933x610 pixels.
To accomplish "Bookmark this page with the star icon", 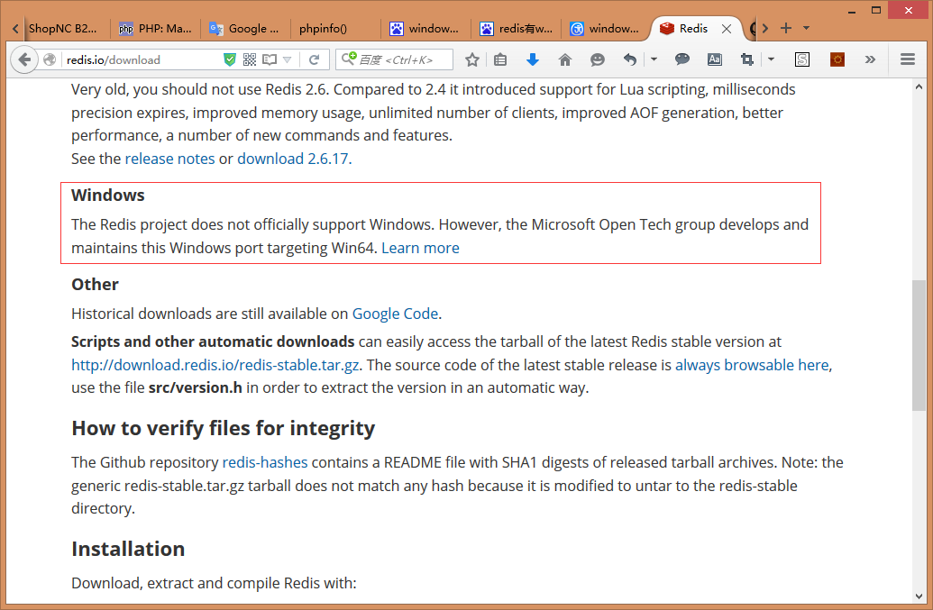I will [x=472, y=59].
